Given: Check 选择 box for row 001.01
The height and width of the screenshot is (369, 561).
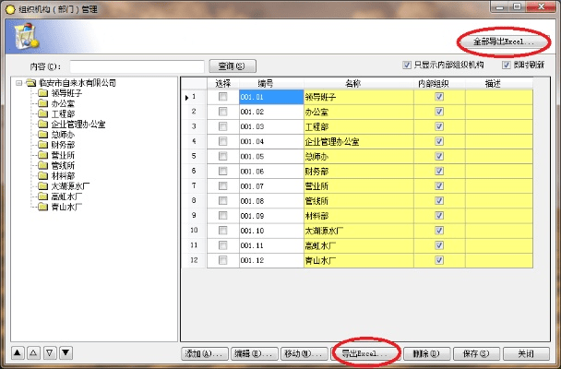Looking at the screenshot, I should [x=222, y=97].
